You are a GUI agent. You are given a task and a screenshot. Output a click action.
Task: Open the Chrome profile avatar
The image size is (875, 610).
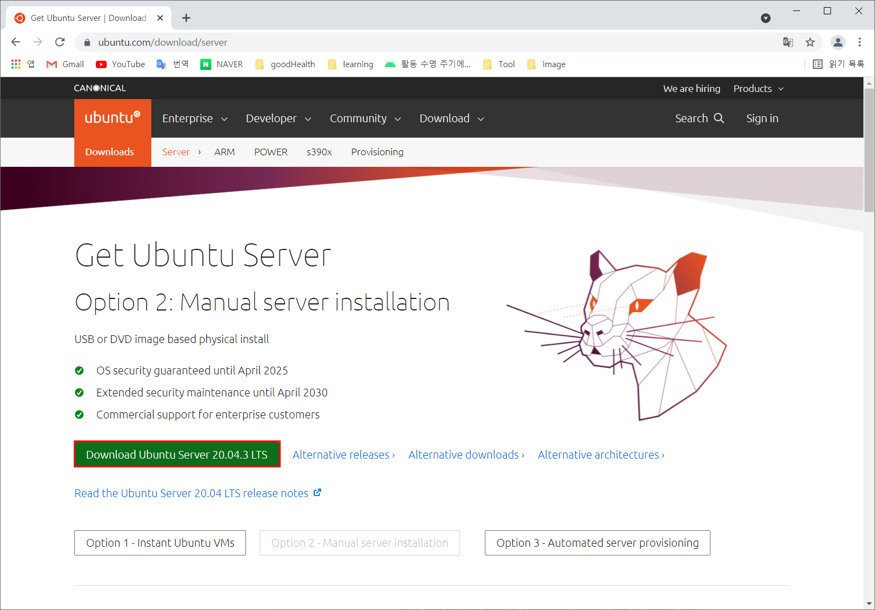(x=838, y=42)
